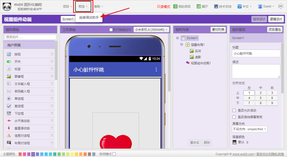The height and width of the screenshot is (157, 287).
Task: Choose the 信息对话框 warning dialog icon
Action: click(9, 136)
